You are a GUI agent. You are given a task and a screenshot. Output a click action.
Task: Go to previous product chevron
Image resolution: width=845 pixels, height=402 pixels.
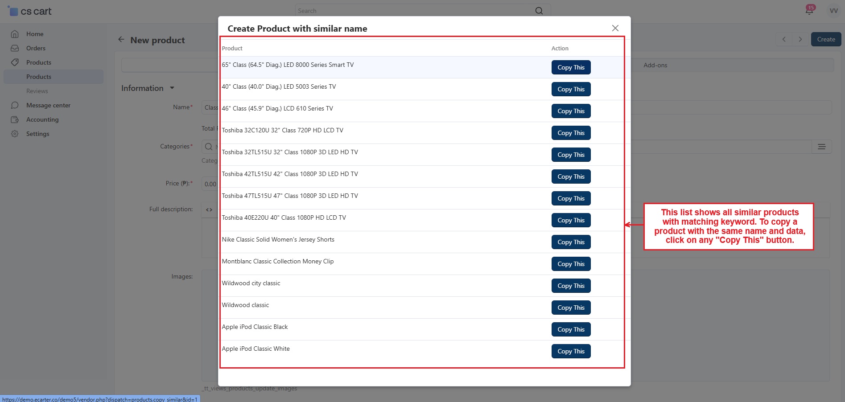tap(783, 39)
